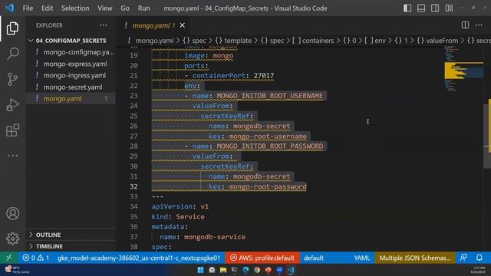Split the editor to the right
Image resolution: width=491 pixels, height=276 pixels.
pyautogui.click(x=465, y=25)
